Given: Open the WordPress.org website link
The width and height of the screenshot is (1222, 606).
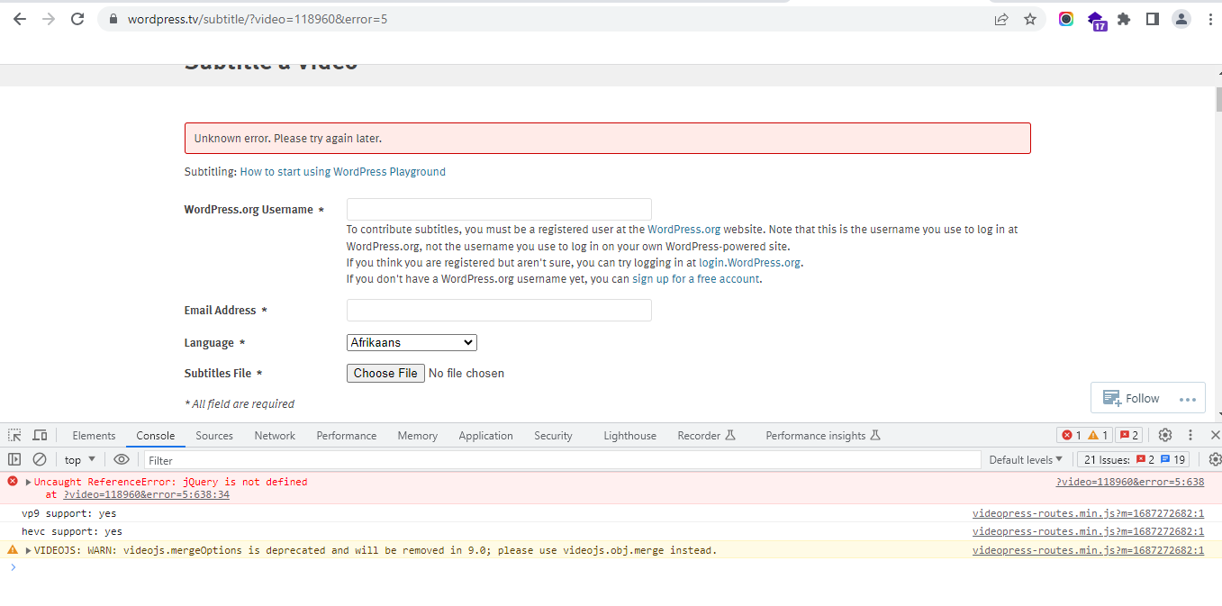Looking at the screenshot, I should pos(683,230).
